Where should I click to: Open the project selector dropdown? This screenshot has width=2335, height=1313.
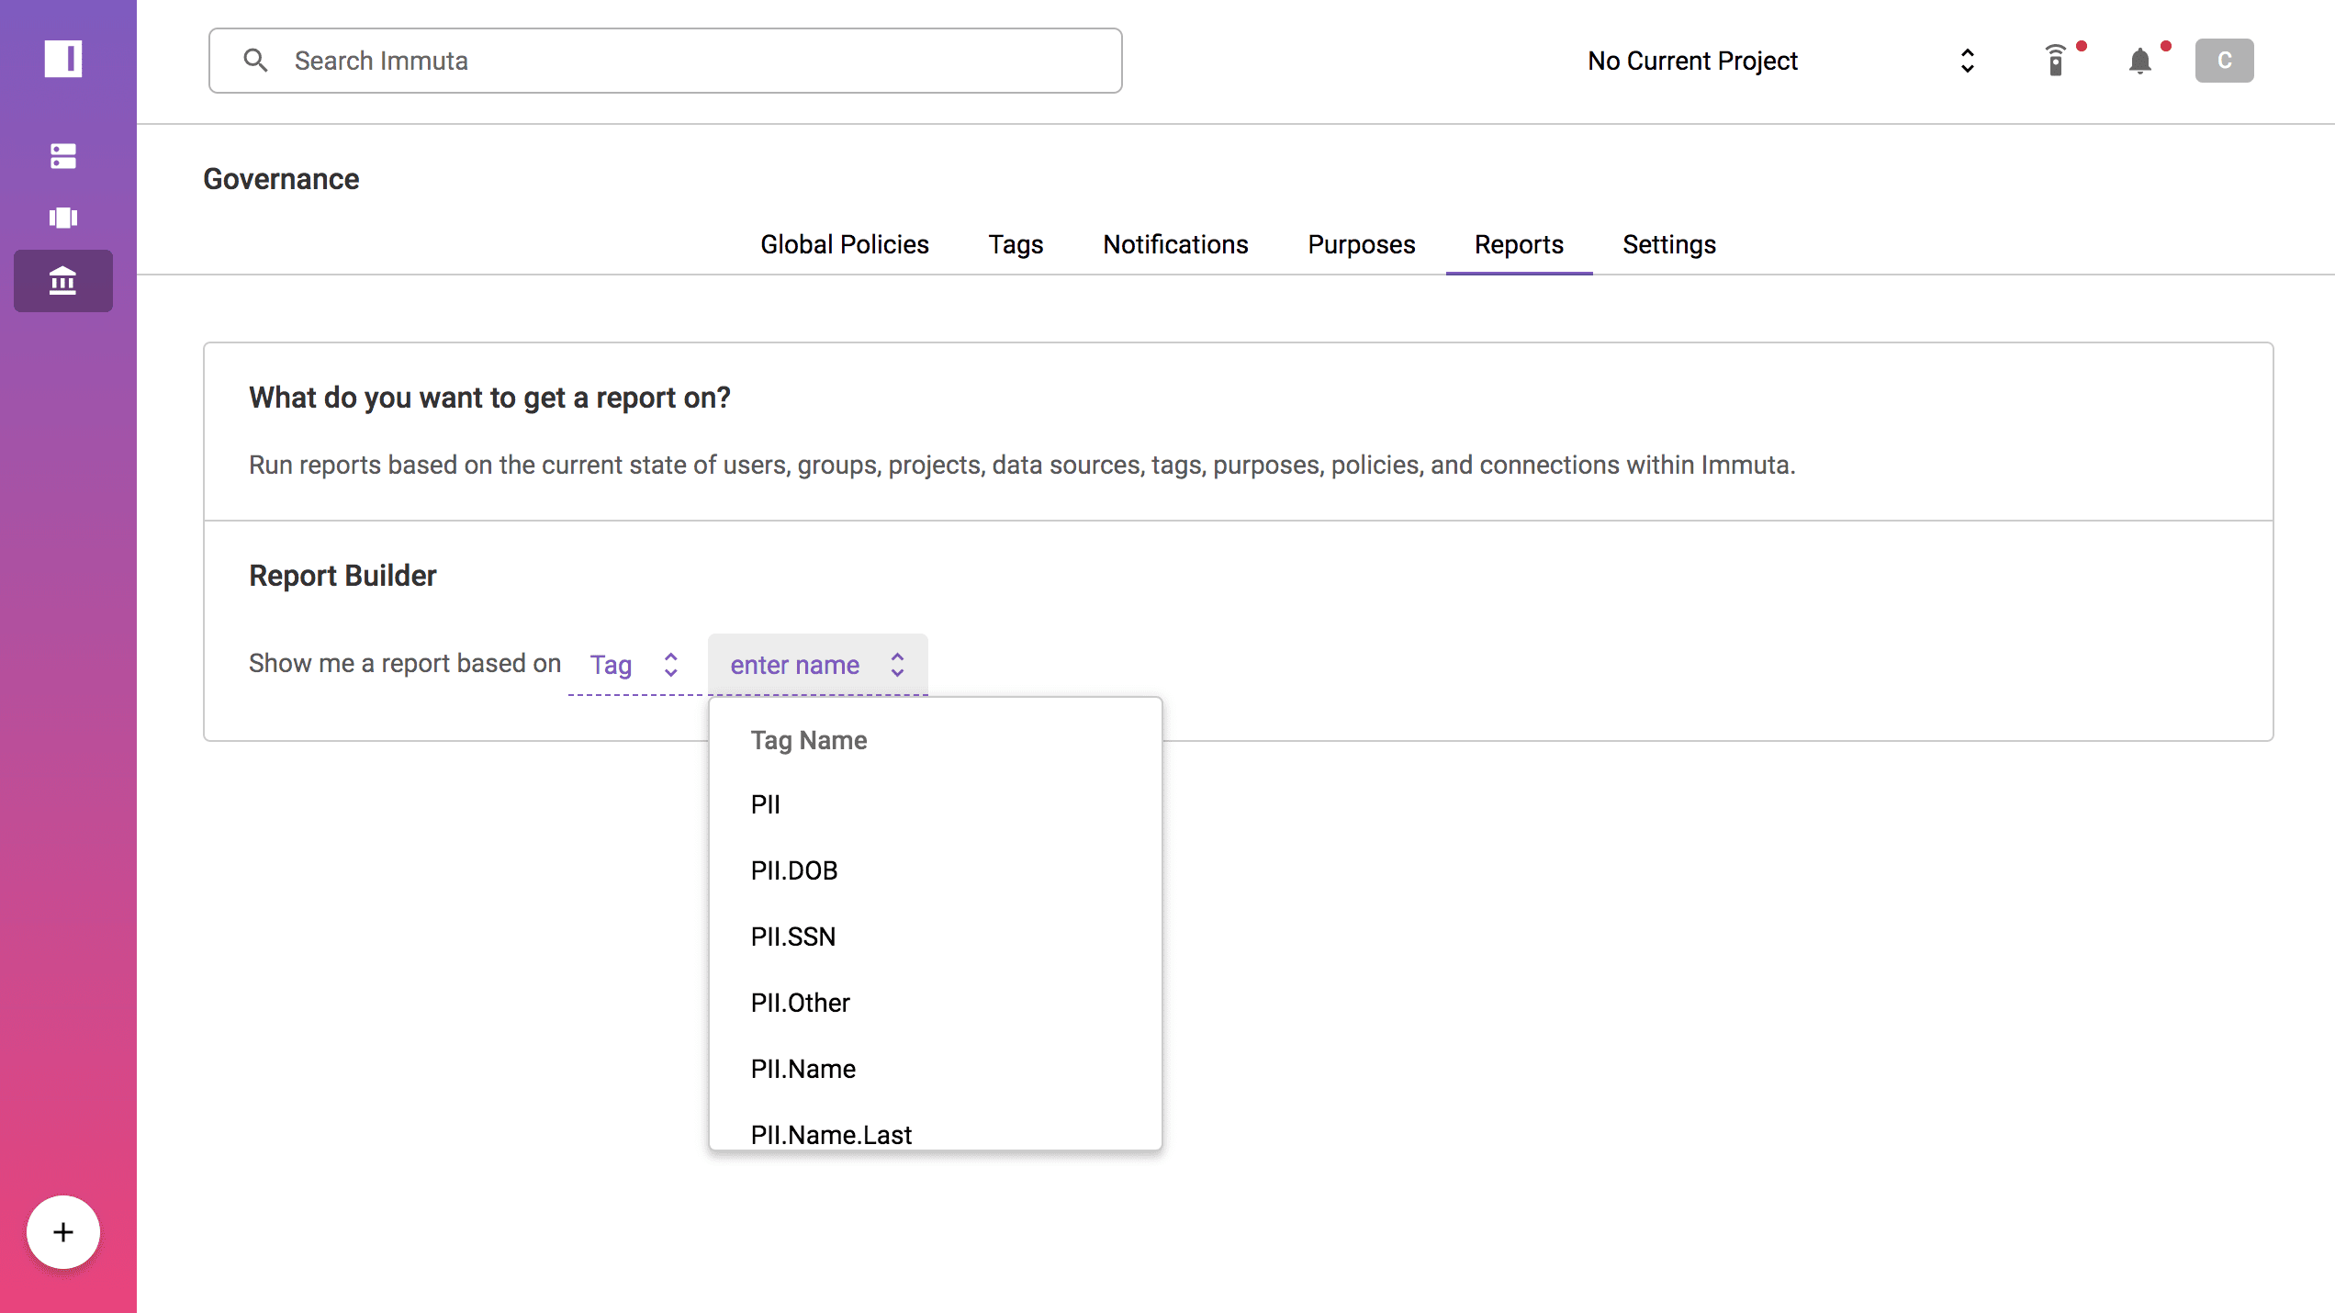pos(1965,61)
